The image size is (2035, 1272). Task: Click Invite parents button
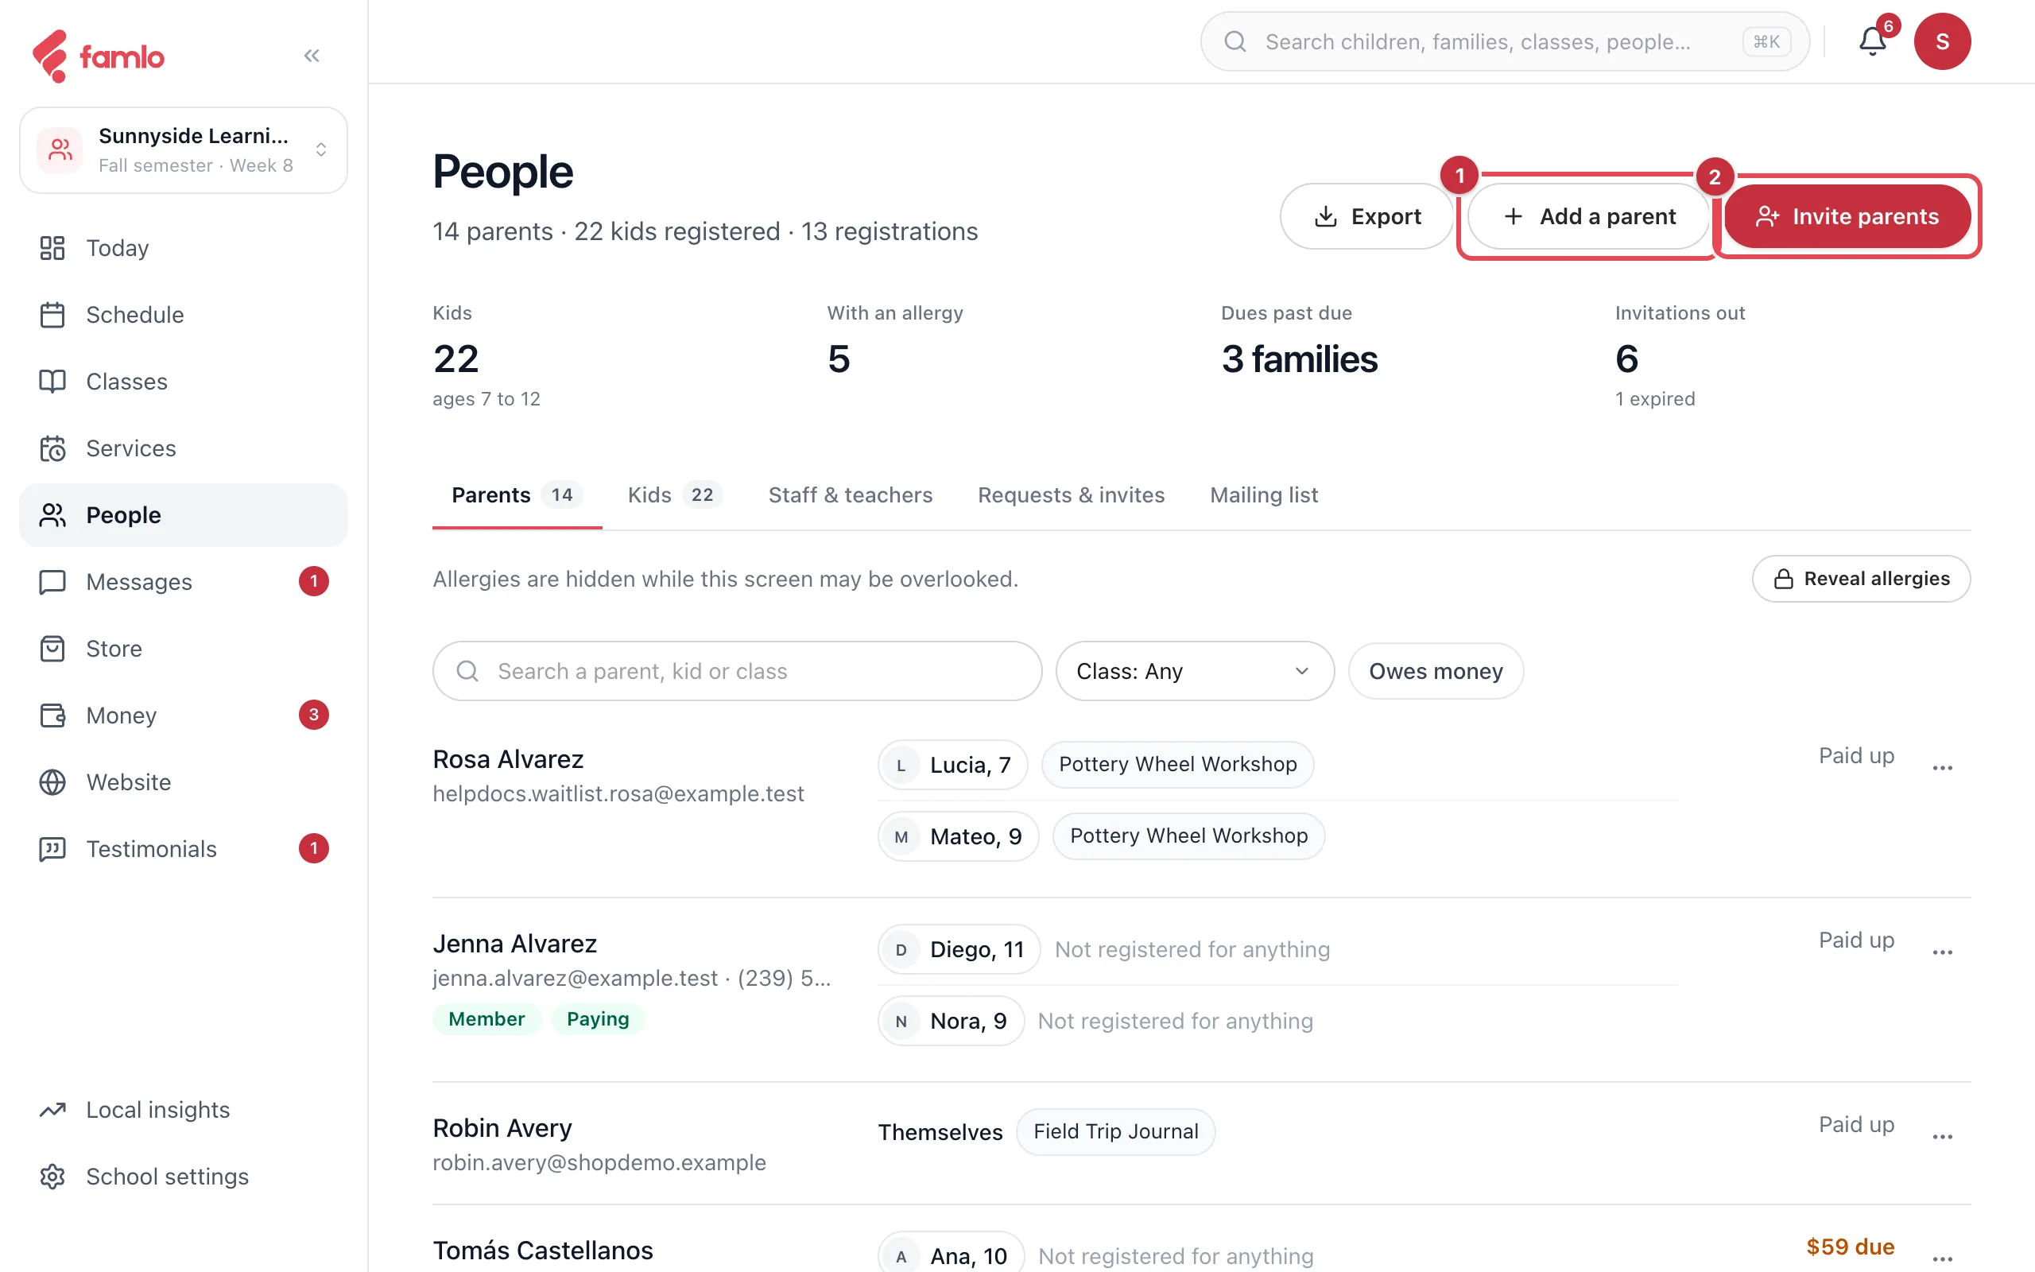[1847, 216]
